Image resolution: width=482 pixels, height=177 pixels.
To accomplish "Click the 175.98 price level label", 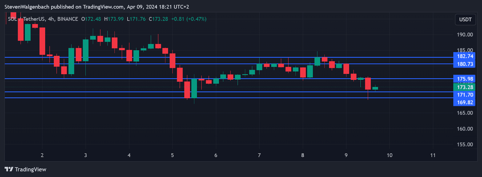I will tap(465, 79).
